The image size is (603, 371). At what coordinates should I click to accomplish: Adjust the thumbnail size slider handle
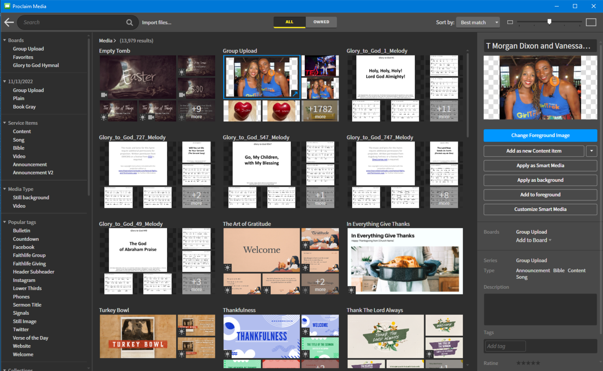(549, 22)
